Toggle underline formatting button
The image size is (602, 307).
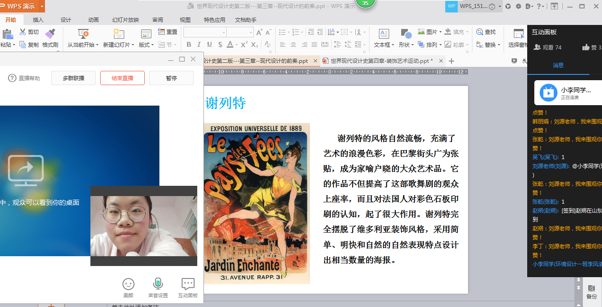click(209, 45)
